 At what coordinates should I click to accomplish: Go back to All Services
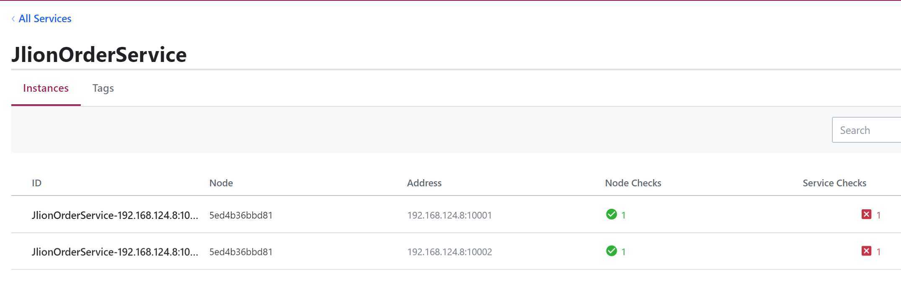tap(45, 19)
